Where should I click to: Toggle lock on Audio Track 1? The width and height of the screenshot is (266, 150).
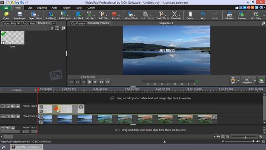[13, 128]
